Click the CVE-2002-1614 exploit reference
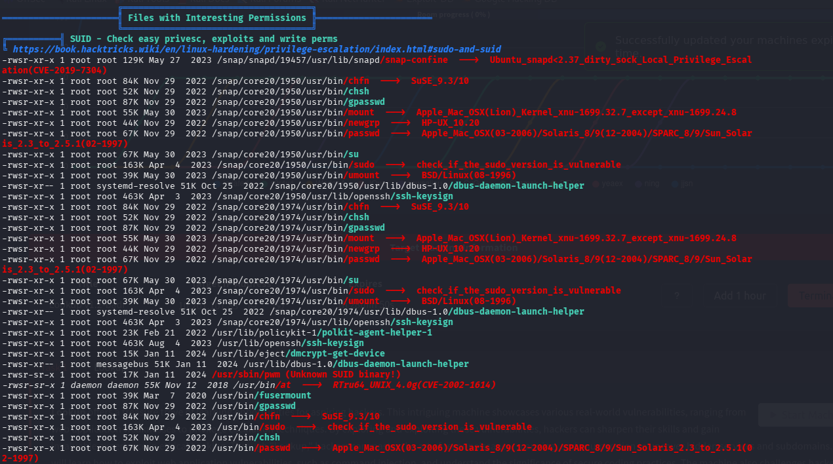Viewport: 833px width, 464px height. click(x=414, y=385)
